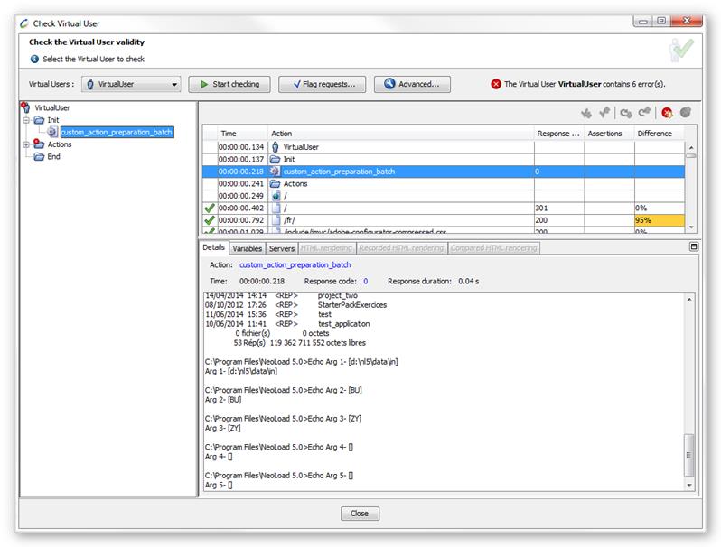Click the green checkmark on /fr/ row
Viewport: 721px width, 547px height.
[x=210, y=220]
